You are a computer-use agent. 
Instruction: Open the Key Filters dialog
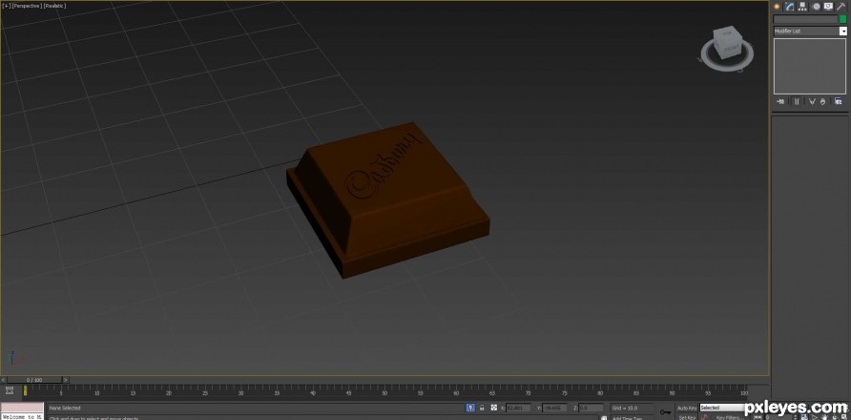tap(728, 417)
